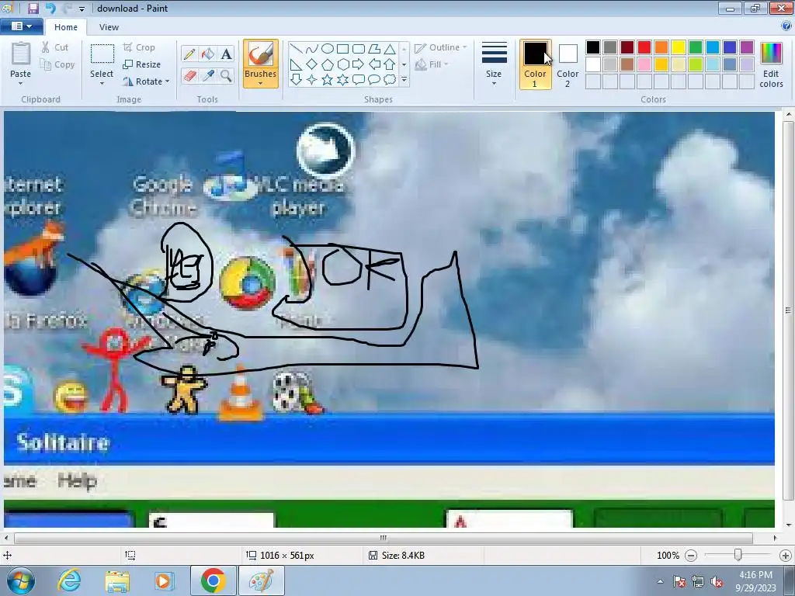
Task: Choose the Pentagon shape
Action: 328,64
